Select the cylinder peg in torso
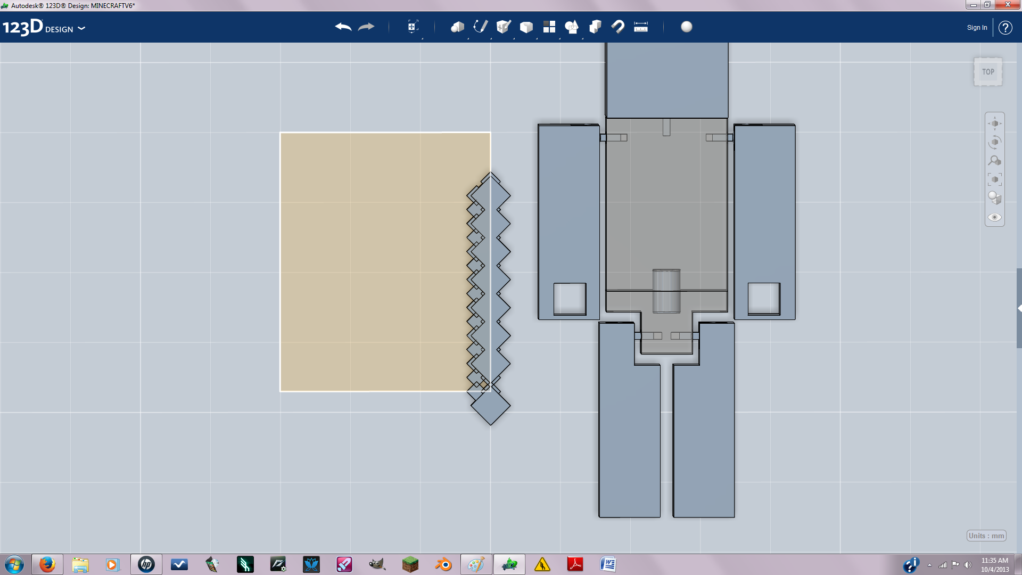 pos(666,291)
